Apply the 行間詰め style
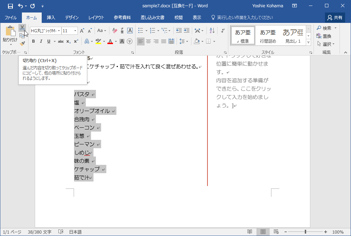 (268, 36)
